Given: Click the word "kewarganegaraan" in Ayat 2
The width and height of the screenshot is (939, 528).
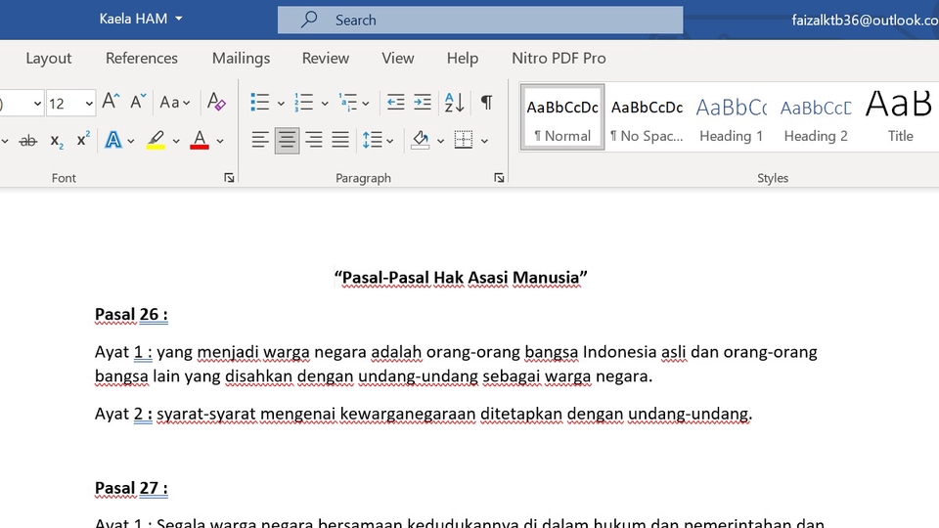Looking at the screenshot, I should (x=408, y=414).
